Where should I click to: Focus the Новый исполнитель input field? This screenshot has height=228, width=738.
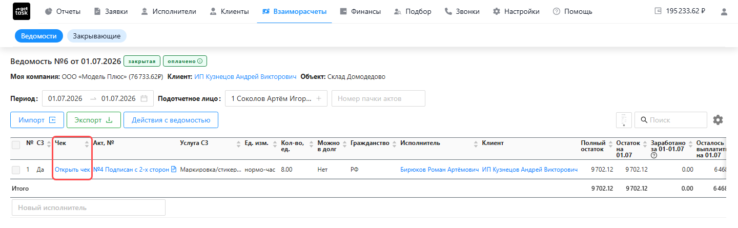(88, 208)
